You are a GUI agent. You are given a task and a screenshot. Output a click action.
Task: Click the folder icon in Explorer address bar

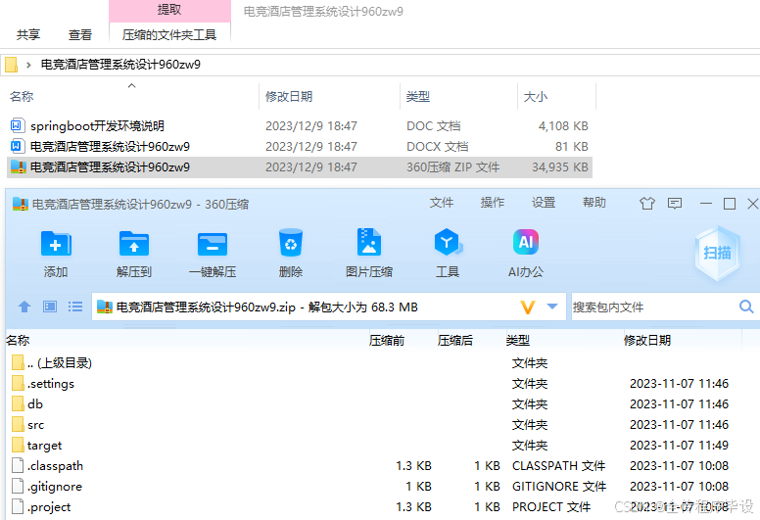tap(11, 65)
